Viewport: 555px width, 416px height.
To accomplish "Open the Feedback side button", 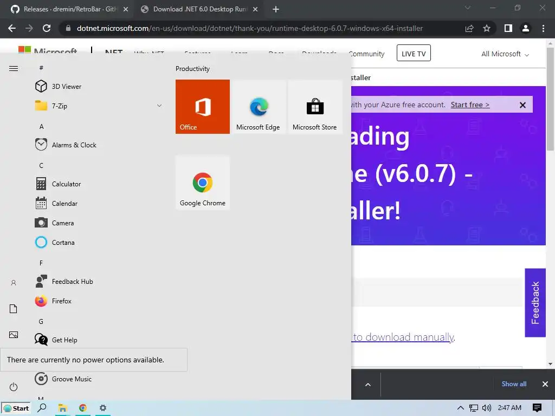I will (535, 302).
